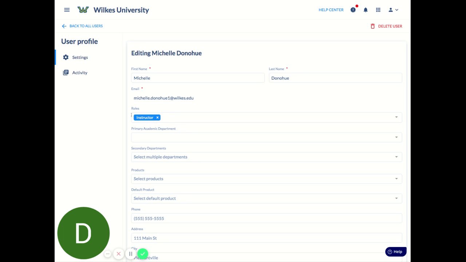Screen dimensions: 466x262
Task: Open the Help Center link
Action: pyautogui.click(x=331, y=10)
